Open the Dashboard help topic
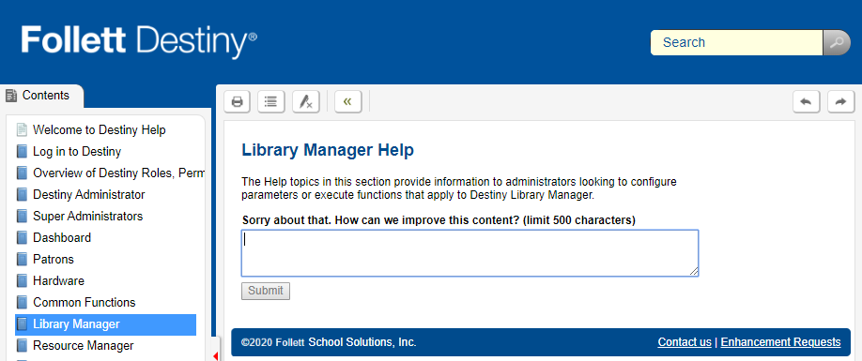Image resolution: width=862 pixels, height=361 pixels. [62, 237]
